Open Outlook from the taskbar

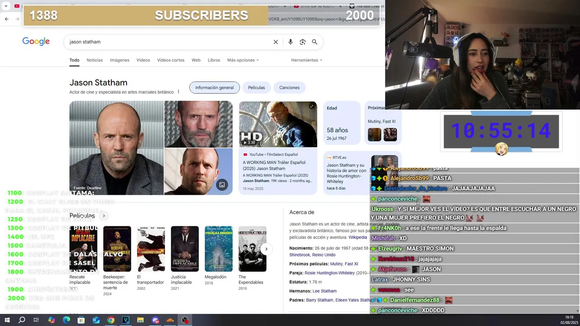coord(96,320)
